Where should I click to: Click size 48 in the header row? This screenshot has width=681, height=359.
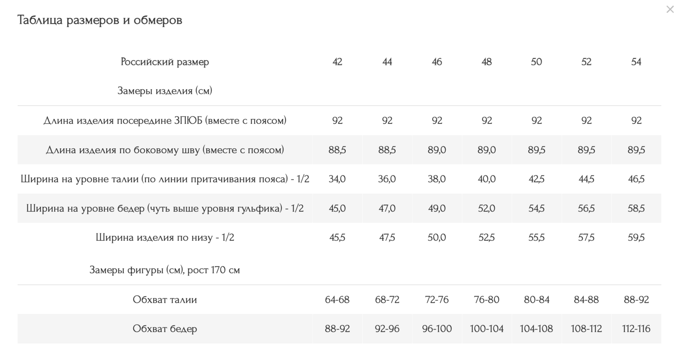486,62
